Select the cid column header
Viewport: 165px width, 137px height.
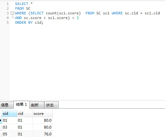point(25,114)
